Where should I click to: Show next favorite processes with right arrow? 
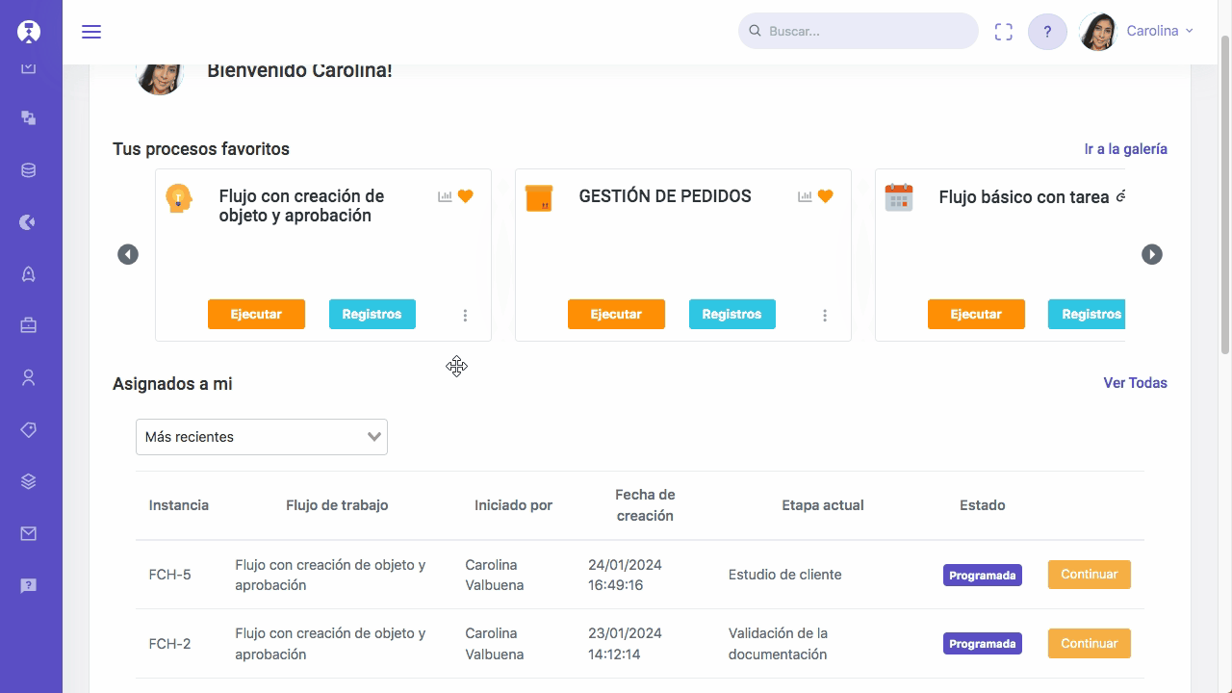(x=1152, y=254)
